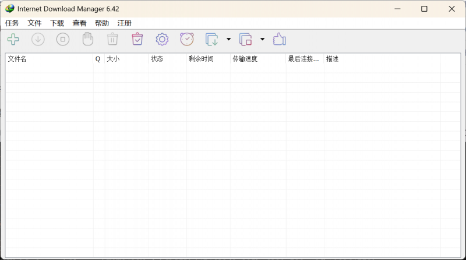Expand the Stop Queue dropdown arrow

263,39
